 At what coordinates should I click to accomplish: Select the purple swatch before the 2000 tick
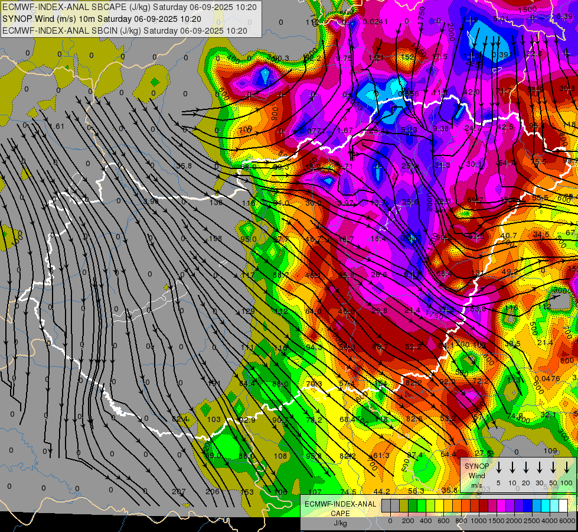click(510, 505)
